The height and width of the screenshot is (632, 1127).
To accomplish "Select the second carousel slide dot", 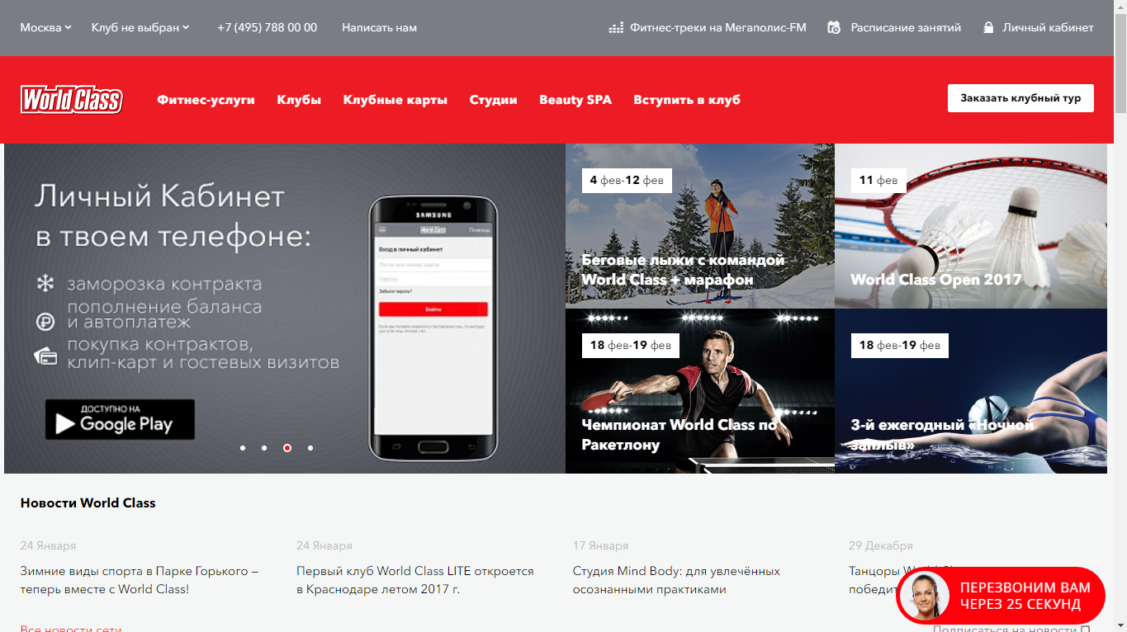I will pos(264,448).
